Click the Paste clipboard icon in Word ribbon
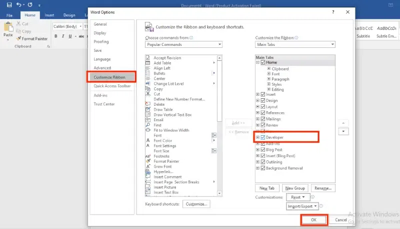The image size is (400, 229). pos(8,27)
